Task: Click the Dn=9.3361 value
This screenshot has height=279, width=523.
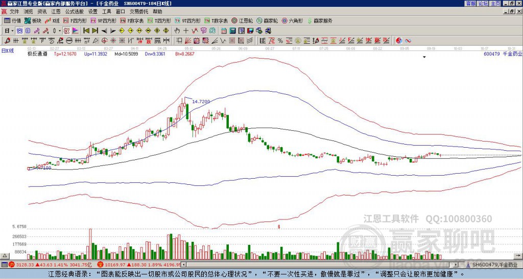Action: 155,53
